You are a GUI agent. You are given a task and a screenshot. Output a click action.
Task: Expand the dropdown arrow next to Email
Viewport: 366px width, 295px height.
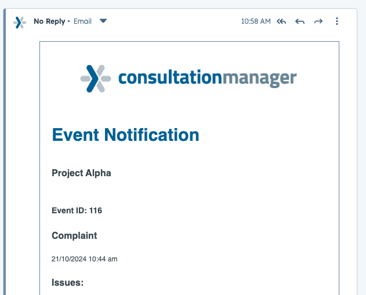[103, 21]
